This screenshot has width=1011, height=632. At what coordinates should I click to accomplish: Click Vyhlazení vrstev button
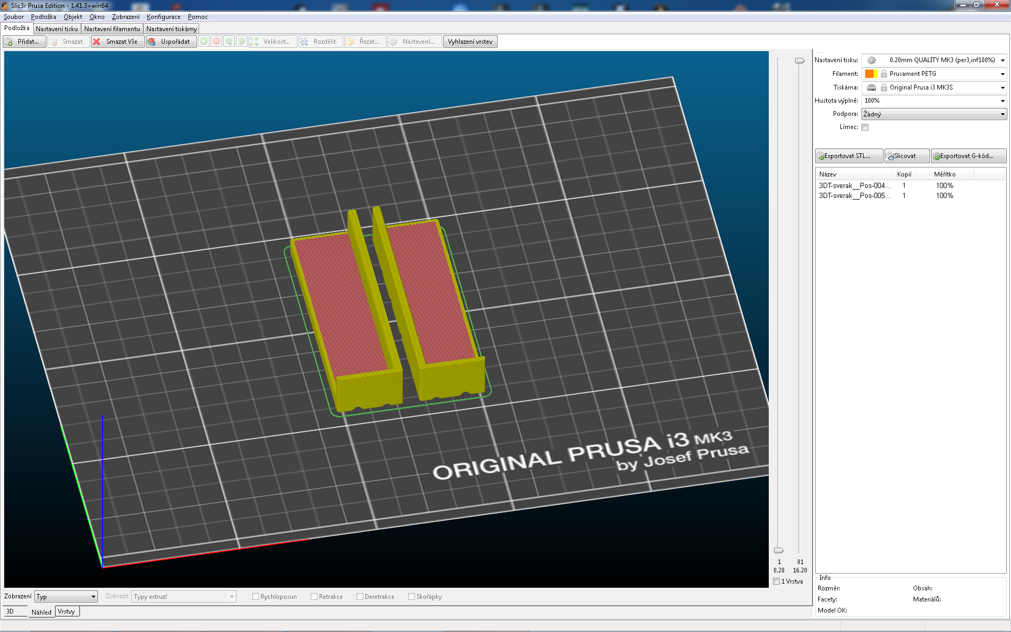click(470, 42)
